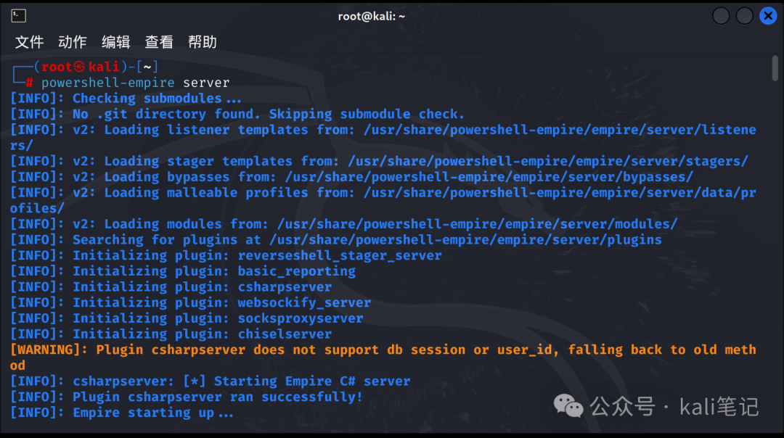Image resolution: width=784 pixels, height=438 pixels.
Task: Open the 编辑 menu
Action: (x=116, y=42)
